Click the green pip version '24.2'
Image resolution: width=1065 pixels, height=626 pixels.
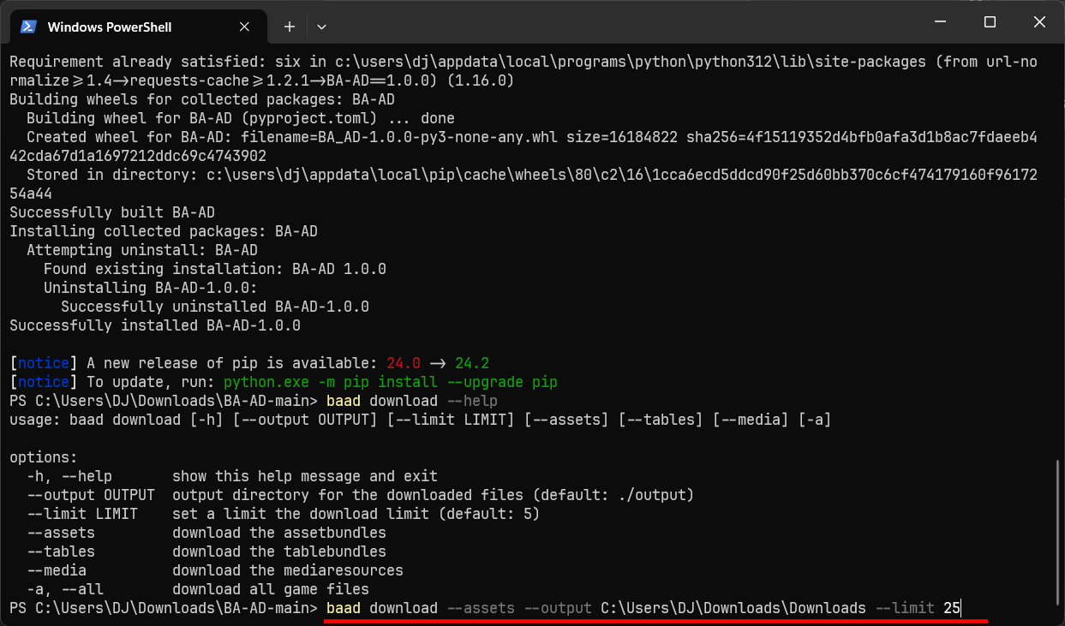[x=472, y=363]
